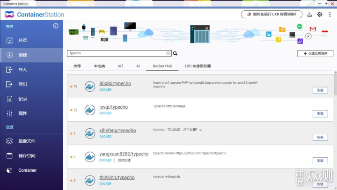Click the stacked layers images icon
Image resolution: width=337 pixels, height=190 pixels.
pos(9,141)
